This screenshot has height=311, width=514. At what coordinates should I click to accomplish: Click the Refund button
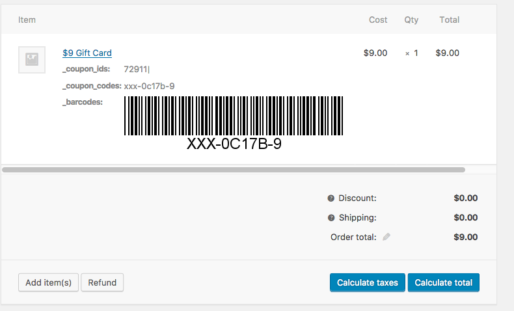[102, 282]
